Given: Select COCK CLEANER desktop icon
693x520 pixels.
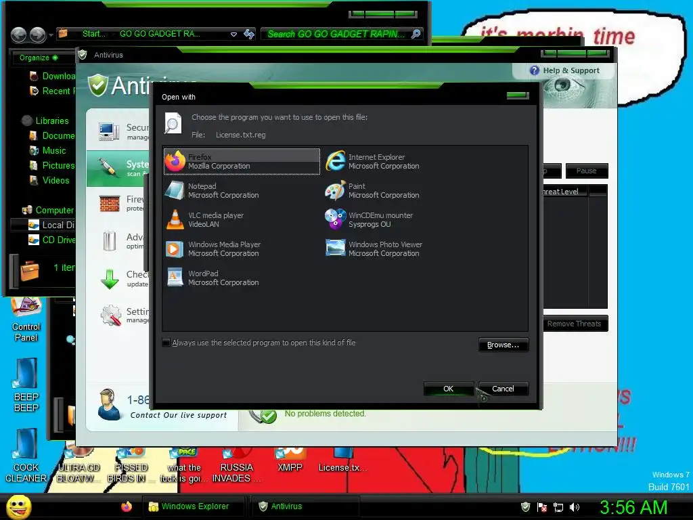Looking at the screenshot, I should pyautogui.click(x=26, y=456).
